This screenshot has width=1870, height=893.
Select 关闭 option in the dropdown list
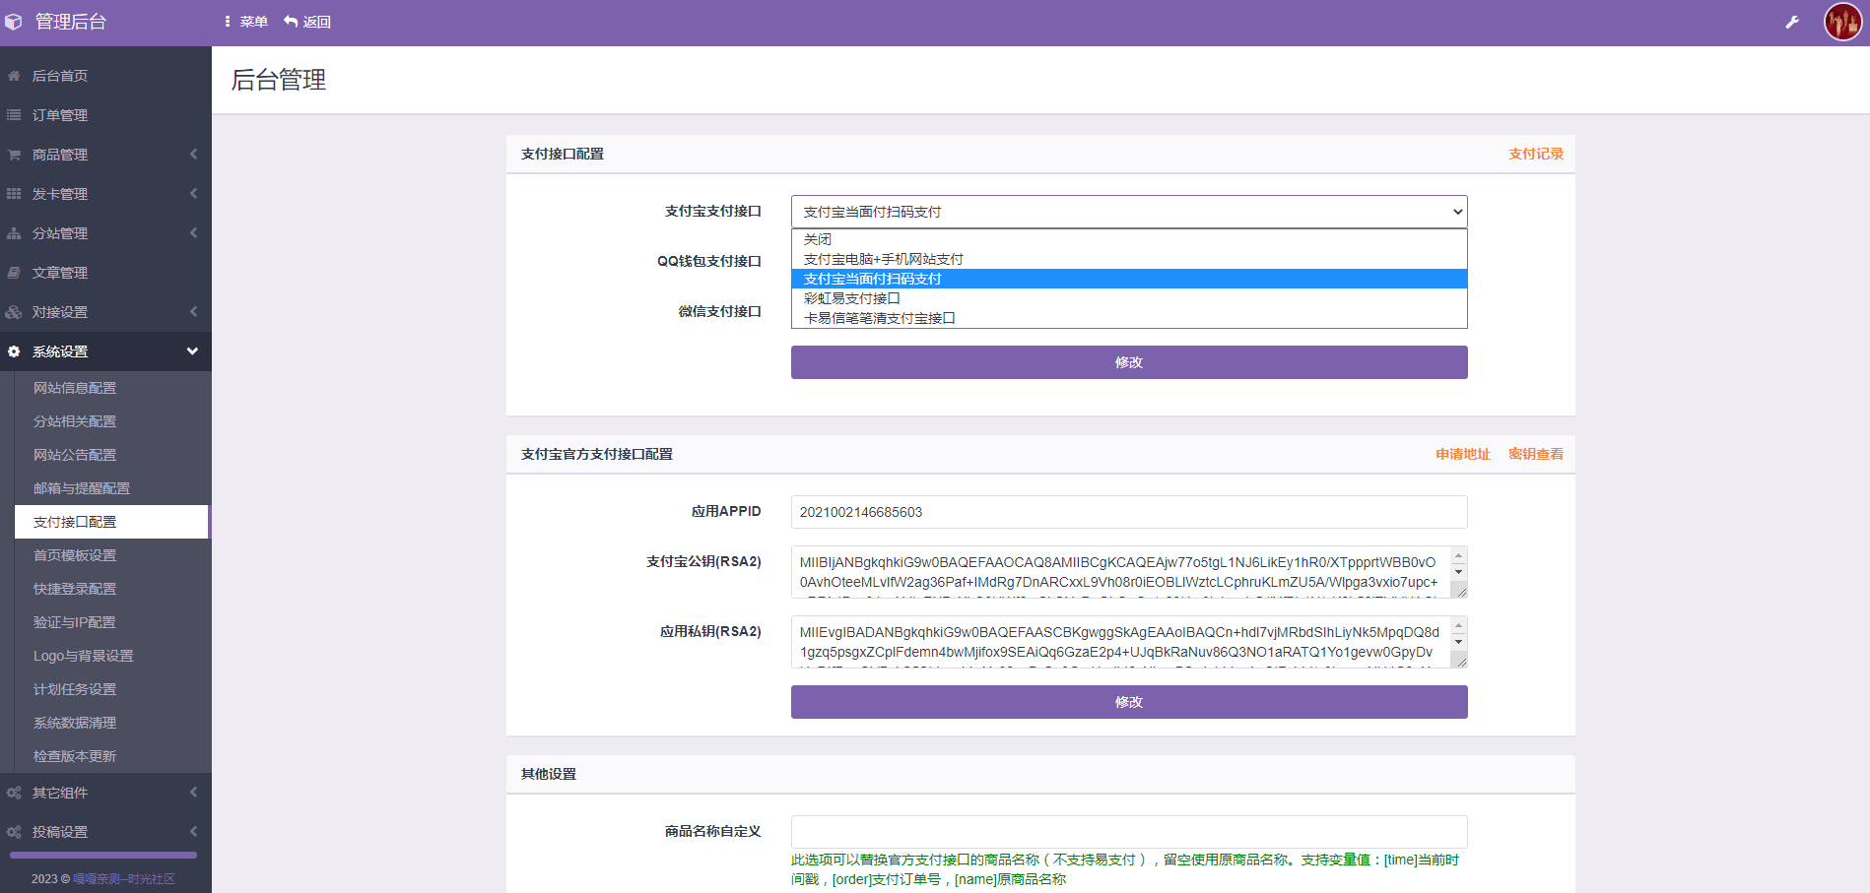pyautogui.click(x=818, y=239)
